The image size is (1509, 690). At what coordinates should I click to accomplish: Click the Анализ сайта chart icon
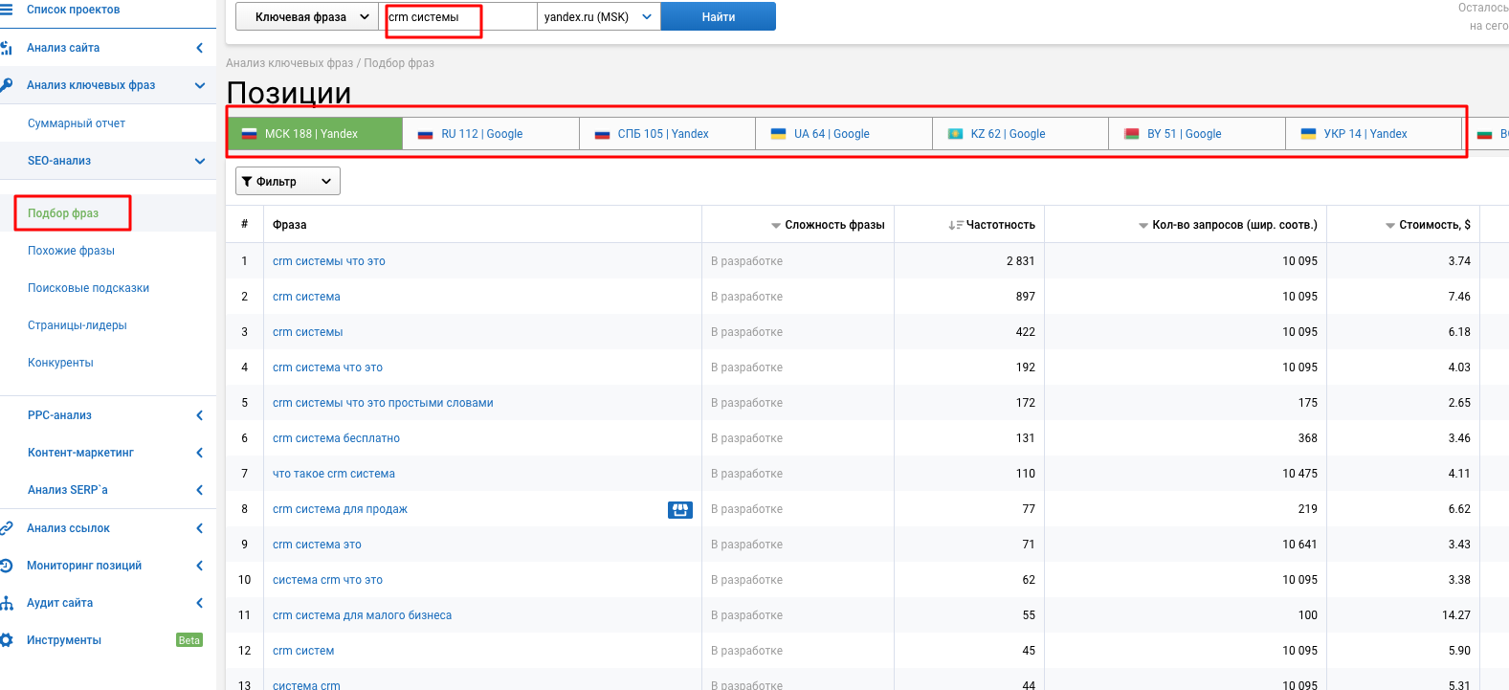click(7, 48)
